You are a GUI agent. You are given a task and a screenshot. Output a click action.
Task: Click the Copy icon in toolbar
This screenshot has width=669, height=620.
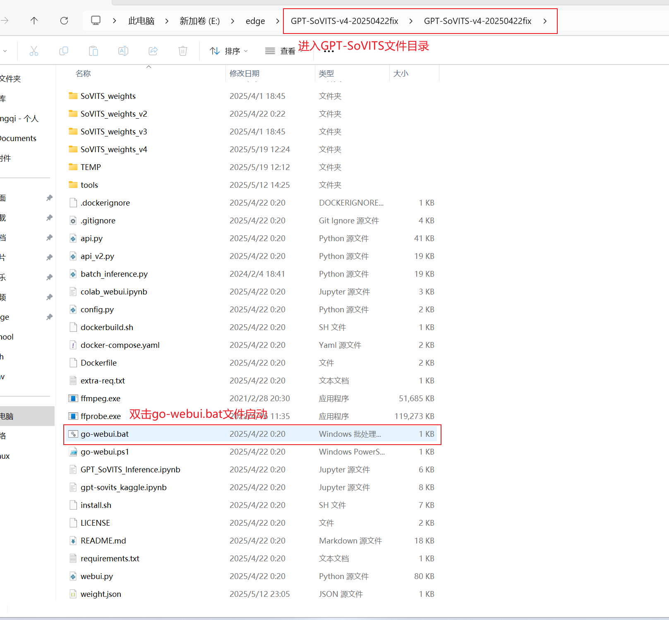click(64, 51)
